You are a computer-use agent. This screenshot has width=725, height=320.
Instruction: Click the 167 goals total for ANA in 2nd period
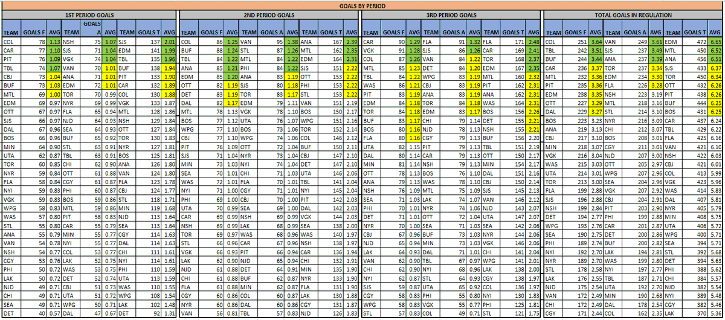coord(330,42)
